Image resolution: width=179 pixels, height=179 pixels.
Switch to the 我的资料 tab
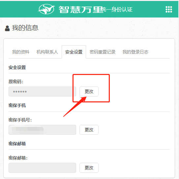pos(21,52)
